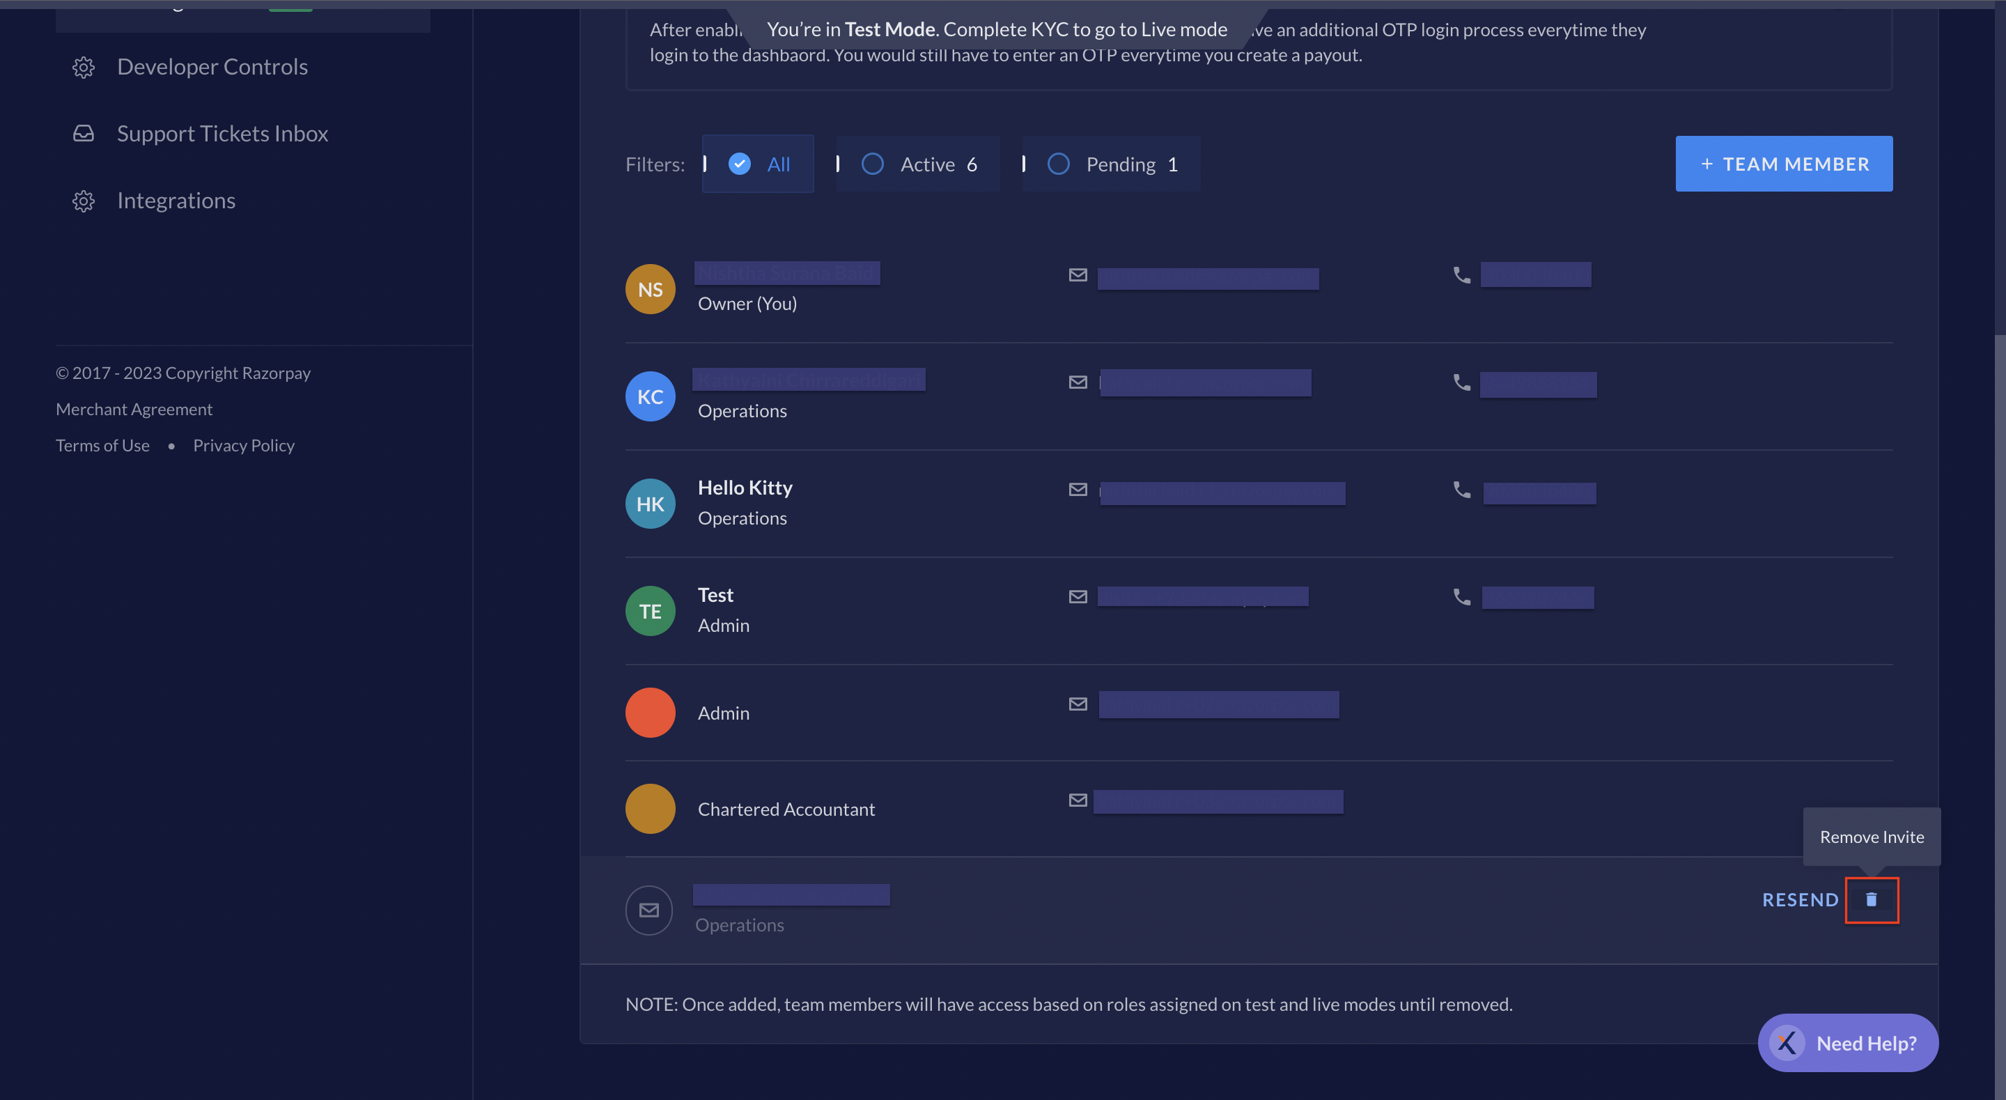Click the pending invite envelope icon
The height and width of the screenshot is (1100, 2006).
649,910
